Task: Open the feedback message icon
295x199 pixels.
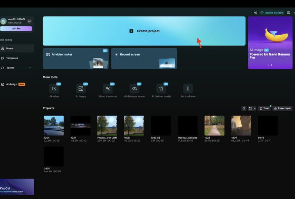Action: click(288, 13)
